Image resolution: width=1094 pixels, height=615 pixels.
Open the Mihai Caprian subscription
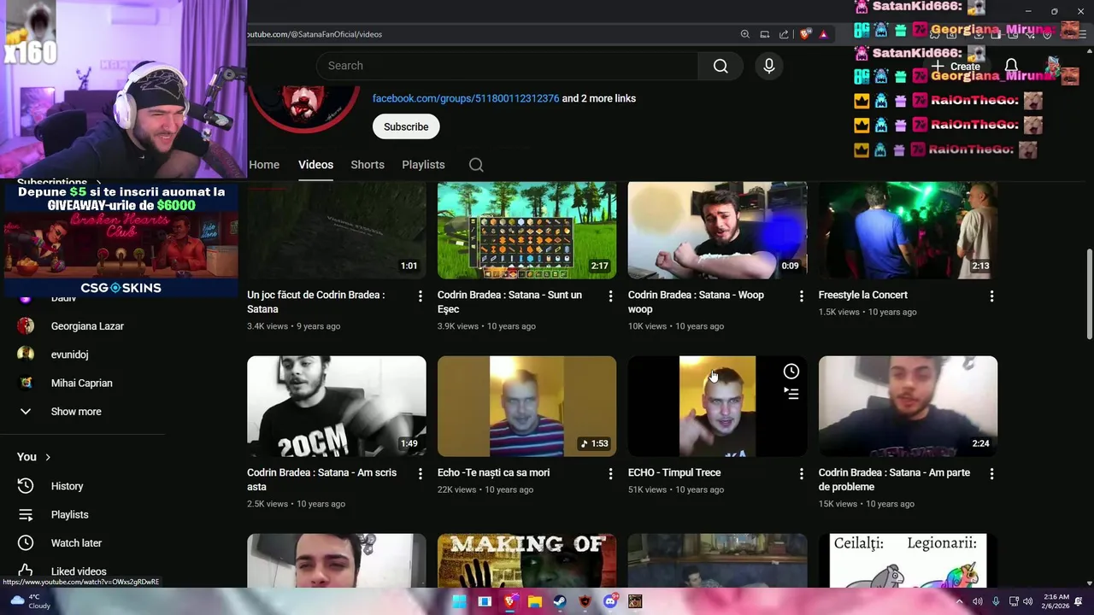tap(82, 384)
